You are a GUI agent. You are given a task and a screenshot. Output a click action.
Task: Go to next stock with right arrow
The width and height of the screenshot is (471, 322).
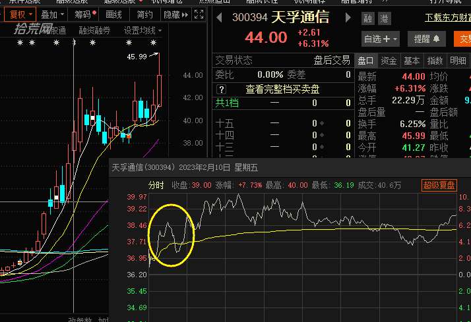[x=348, y=18]
